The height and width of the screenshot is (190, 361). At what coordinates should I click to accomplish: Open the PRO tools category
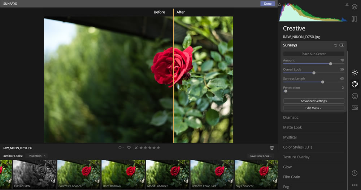coord(355,108)
